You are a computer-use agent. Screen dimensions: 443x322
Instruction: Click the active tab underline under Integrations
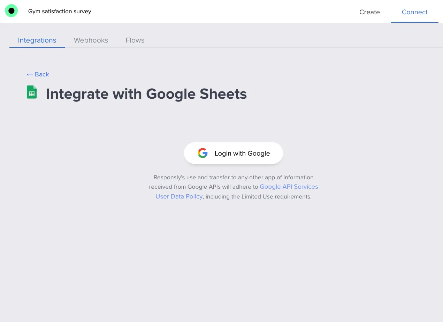coord(37,47)
